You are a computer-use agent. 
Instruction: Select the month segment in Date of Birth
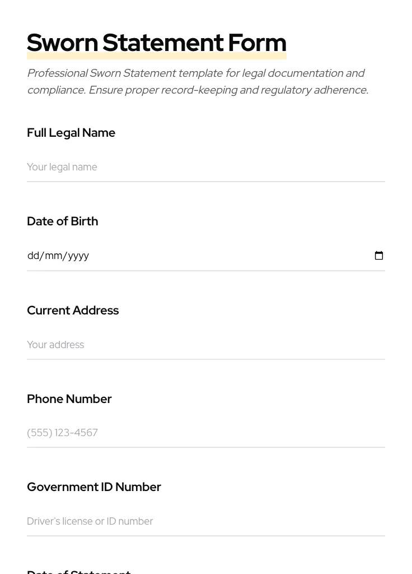53,256
